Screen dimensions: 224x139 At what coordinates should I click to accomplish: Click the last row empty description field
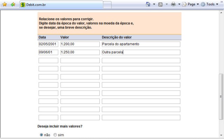[x=141, y=118]
